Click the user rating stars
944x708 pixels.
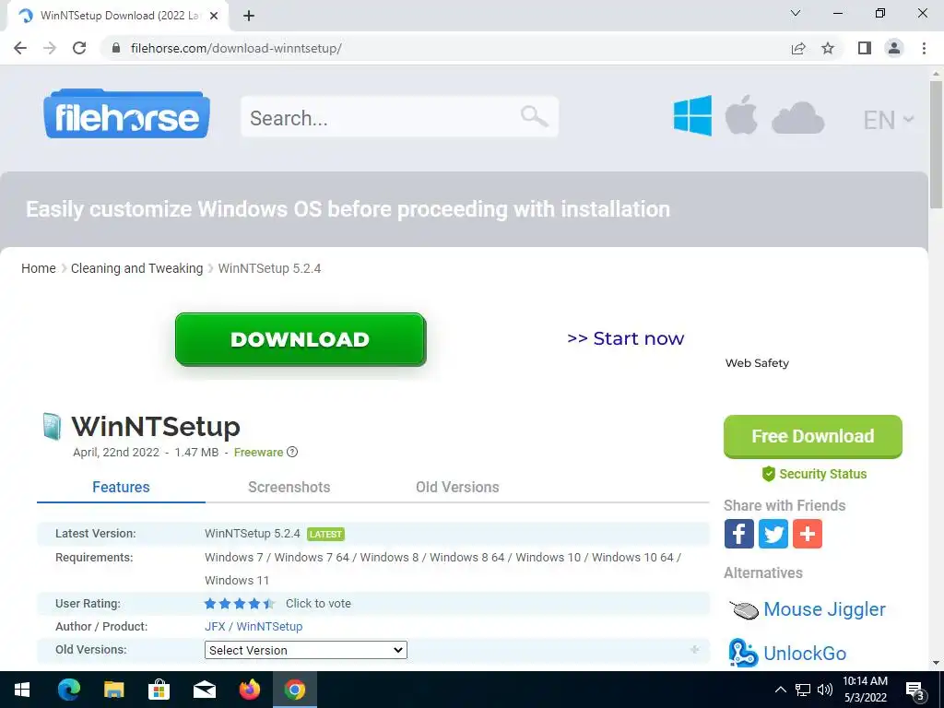240,604
